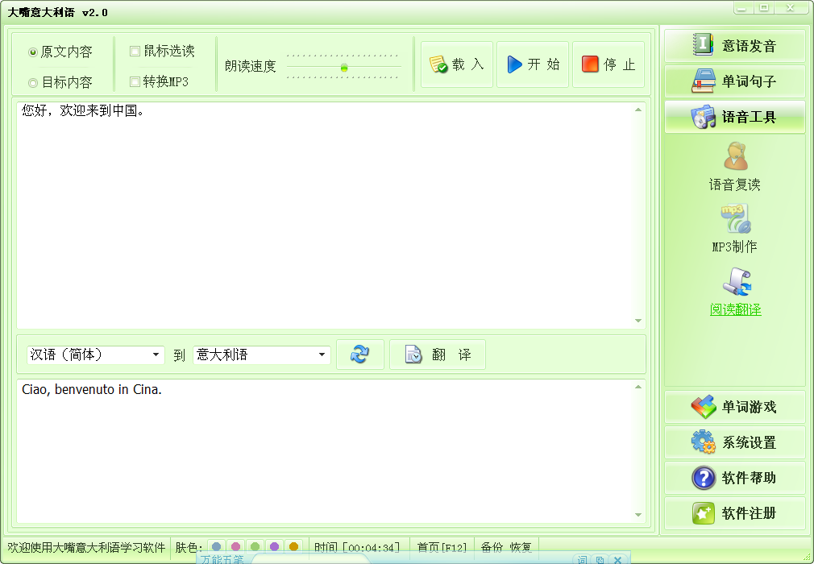Choose the blue skin color swatch
Image resolution: width=814 pixels, height=564 pixels.
pos(217,546)
